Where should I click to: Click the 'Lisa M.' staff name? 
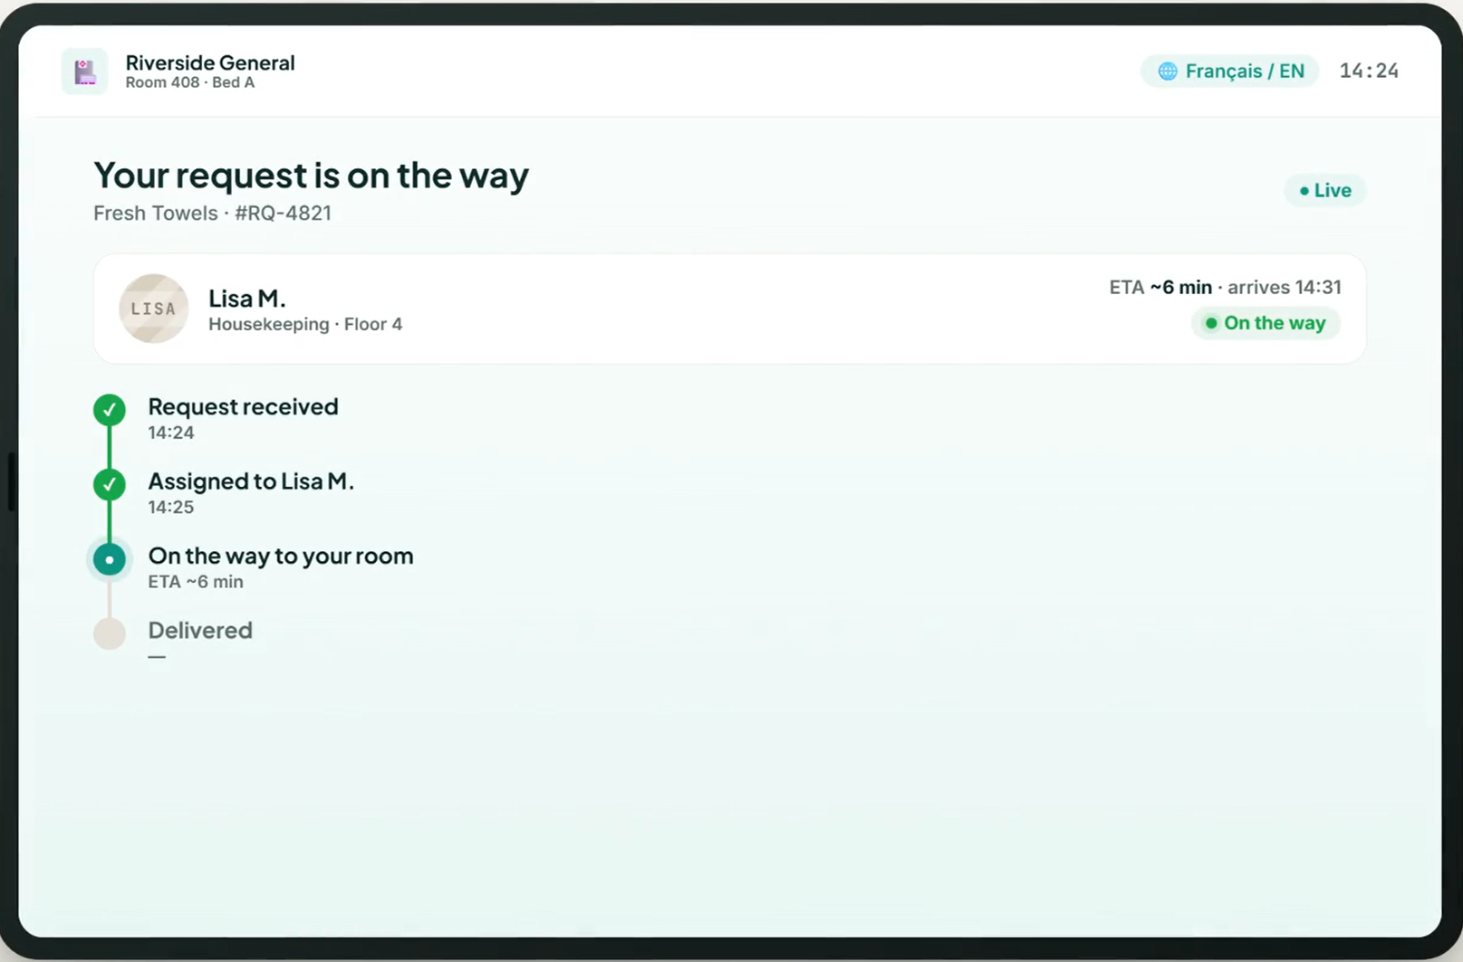[x=247, y=298]
